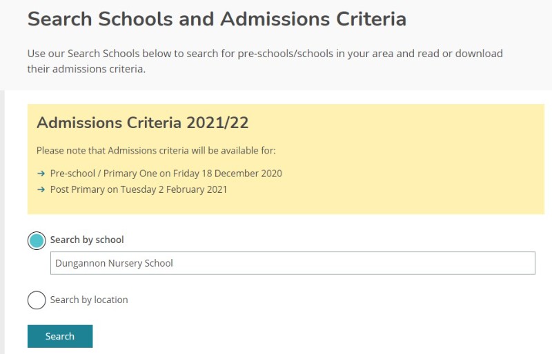Click the word "Search" on the teal button
The image size is (552, 354).
pyautogui.click(x=60, y=336)
